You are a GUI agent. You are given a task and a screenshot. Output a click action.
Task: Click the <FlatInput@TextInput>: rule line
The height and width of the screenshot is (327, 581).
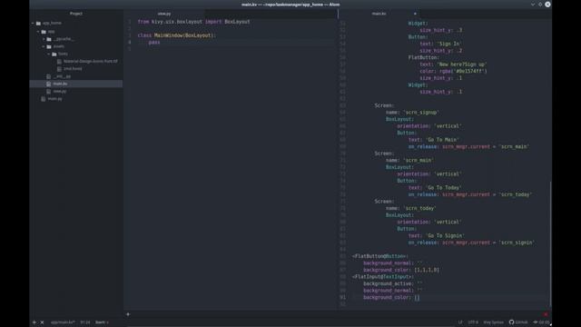tap(383, 277)
